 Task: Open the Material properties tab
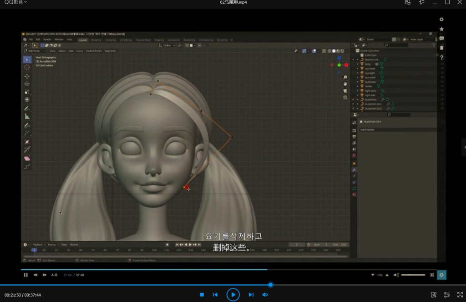point(354,195)
